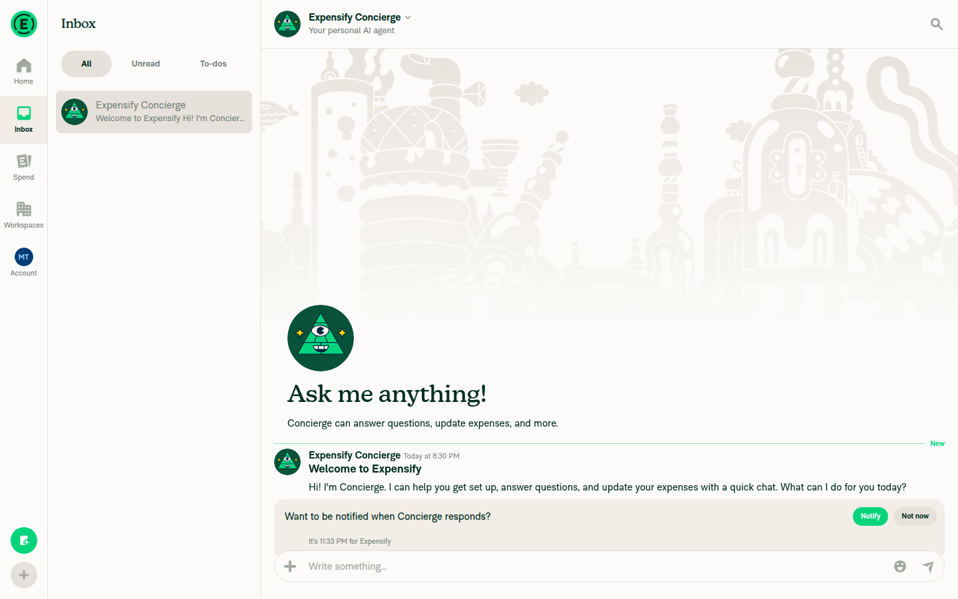This screenshot has height=599, width=958.
Task: Click the Inbox panel title
Action: [79, 24]
